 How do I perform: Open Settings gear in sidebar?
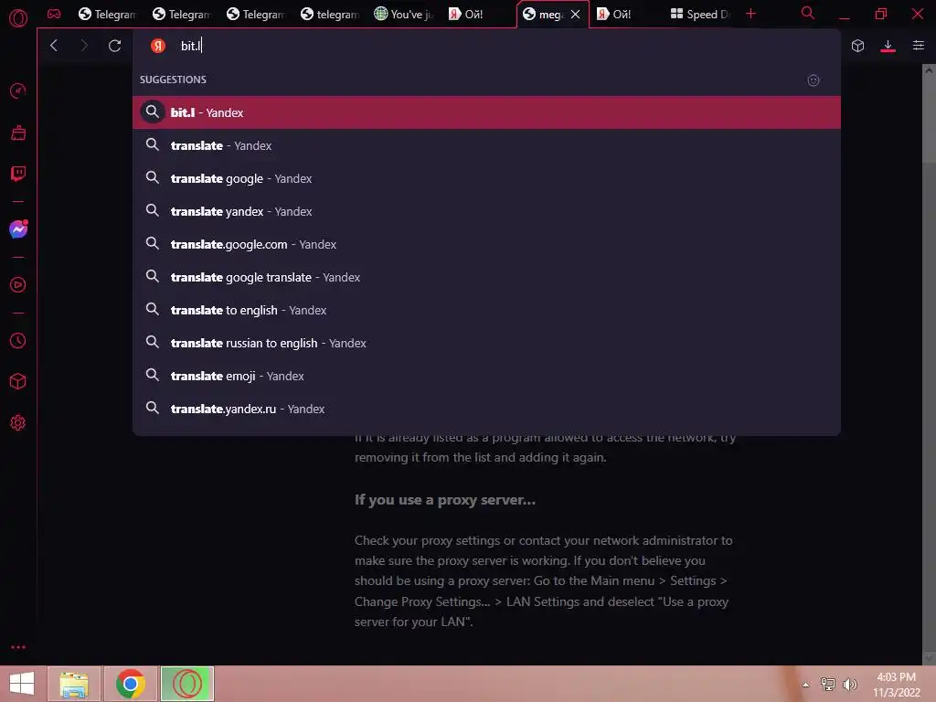[18, 422]
